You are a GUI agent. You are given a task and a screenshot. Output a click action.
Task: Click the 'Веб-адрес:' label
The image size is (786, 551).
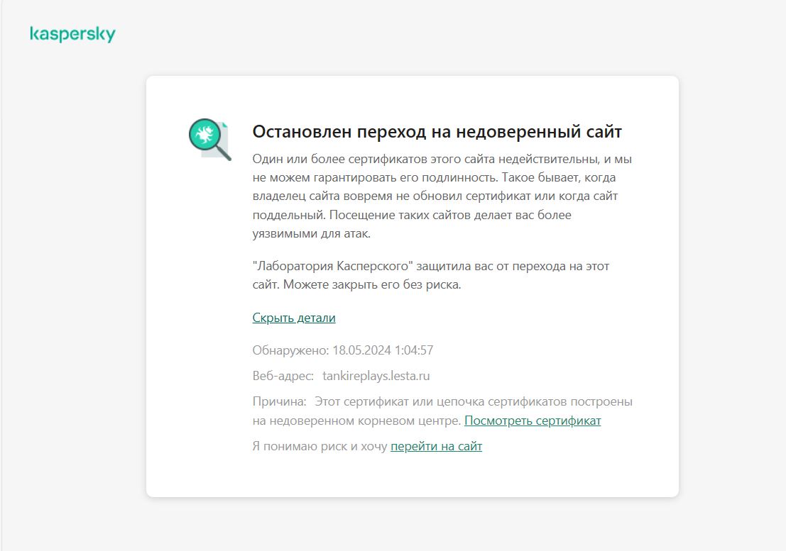click(283, 376)
